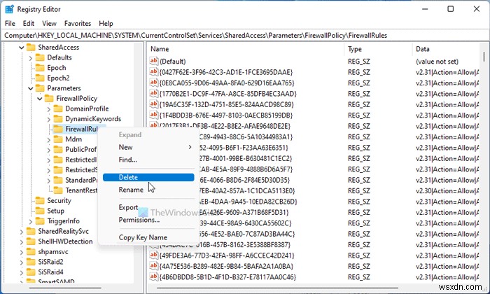Click the v2.30|Action=Allow data cell
This screenshot has height=294, width=490.
(447, 191)
